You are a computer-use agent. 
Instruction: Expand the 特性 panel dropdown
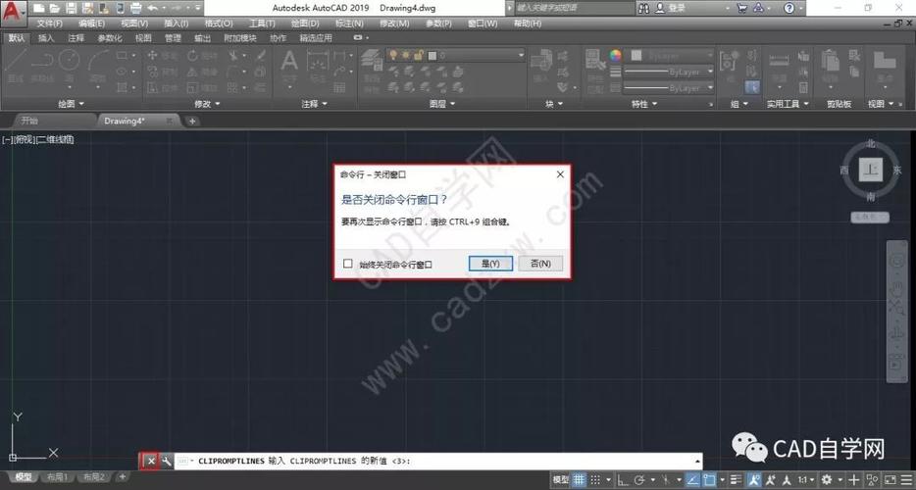643,103
